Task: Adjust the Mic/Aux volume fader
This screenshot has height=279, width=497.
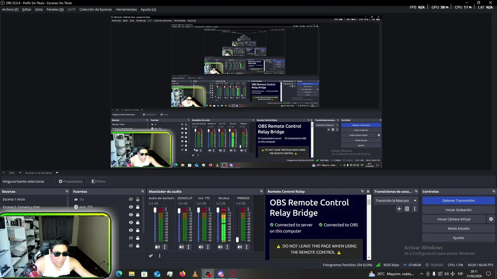Action: coord(218,210)
